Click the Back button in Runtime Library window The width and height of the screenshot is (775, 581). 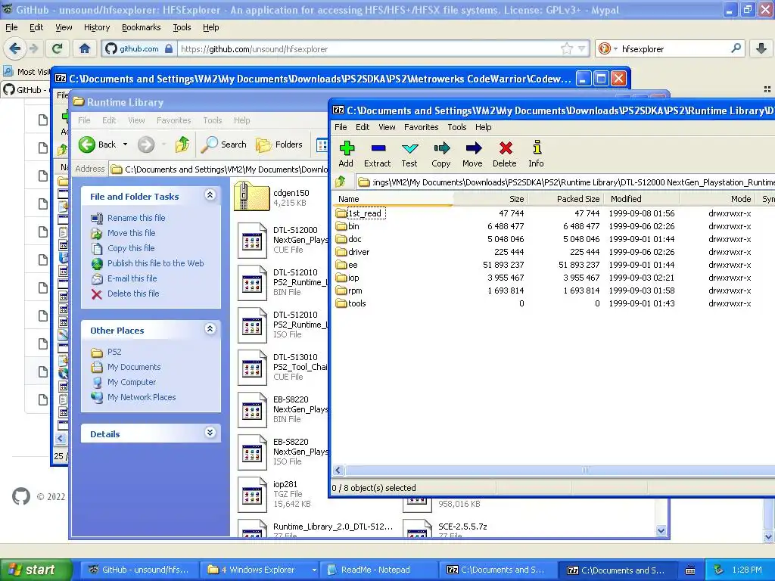click(x=98, y=144)
